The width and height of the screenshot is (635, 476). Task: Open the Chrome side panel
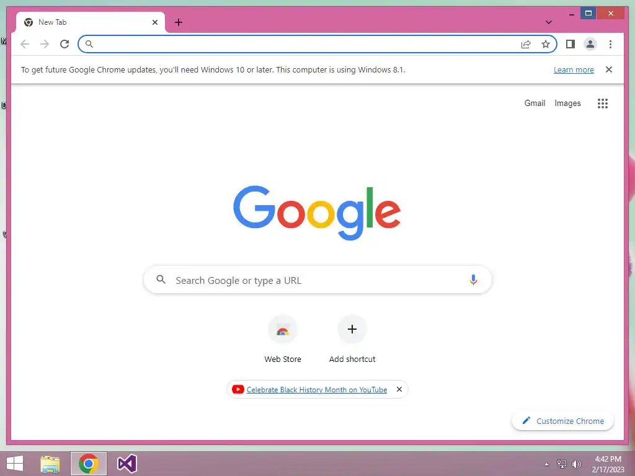click(x=571, y=44)
